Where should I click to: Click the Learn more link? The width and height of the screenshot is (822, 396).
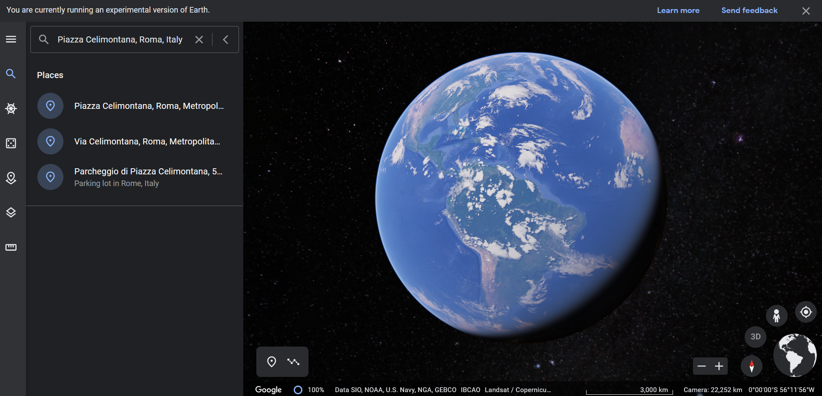point(678,10)
